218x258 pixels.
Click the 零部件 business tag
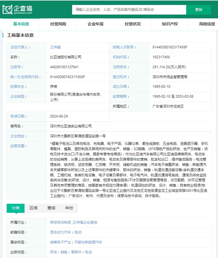[76, 252]
